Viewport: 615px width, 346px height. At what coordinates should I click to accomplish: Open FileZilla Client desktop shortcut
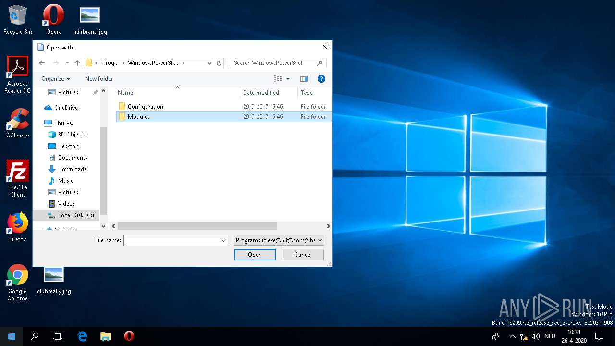pos(18,178)
